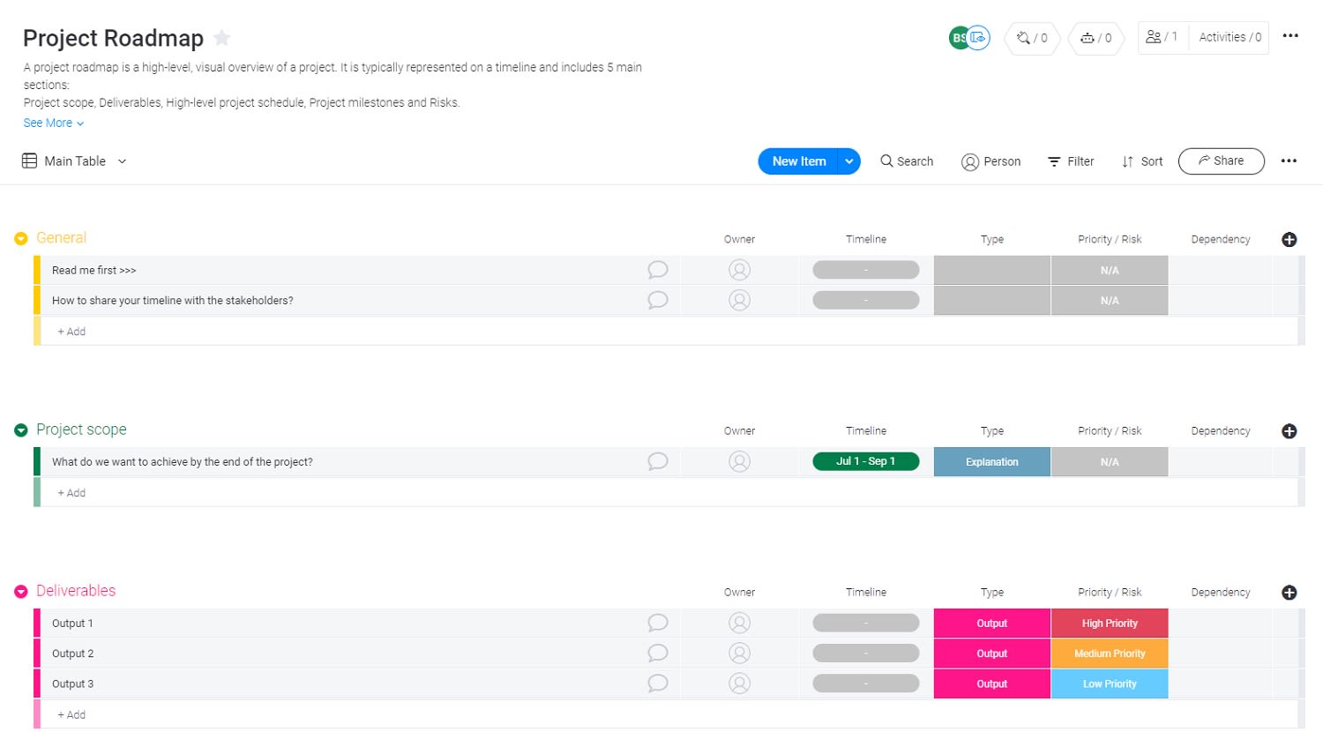Screen dimensions: 1323x732
Task: Open board Search
Action: [x=907, y=161]
